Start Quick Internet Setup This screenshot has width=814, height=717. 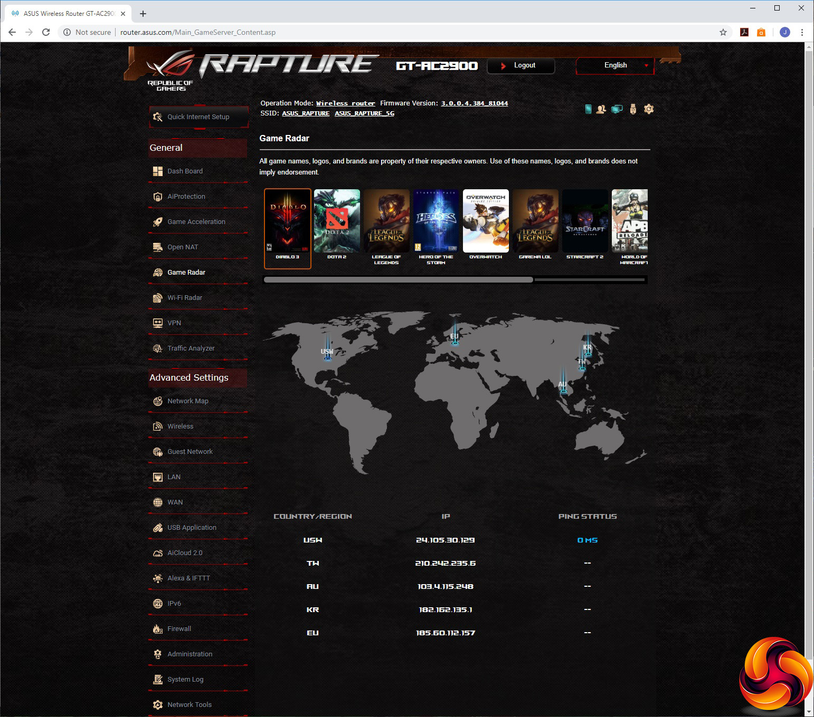click(x=199, y=117)
